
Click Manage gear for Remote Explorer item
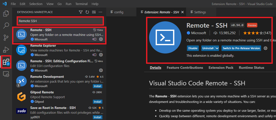[101, 55]
